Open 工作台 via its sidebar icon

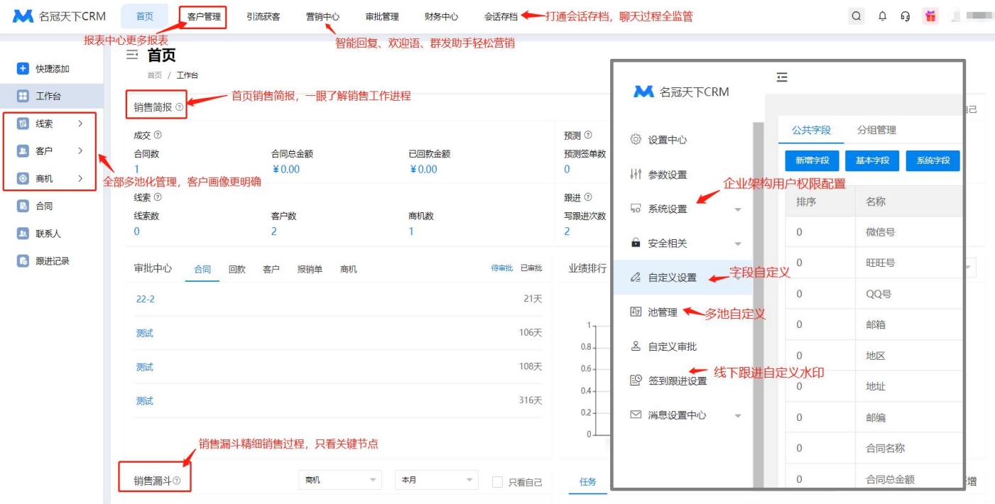click(x=23, y=96)
